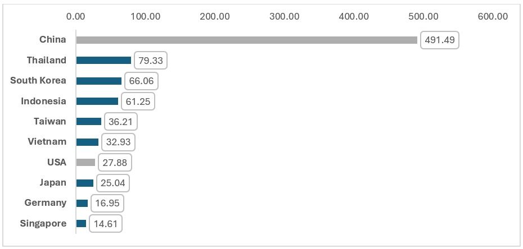The width and height of the screenshot is (523, 249).
Task: Select the 27.88 data label
Action: click(x=115, y=163)
